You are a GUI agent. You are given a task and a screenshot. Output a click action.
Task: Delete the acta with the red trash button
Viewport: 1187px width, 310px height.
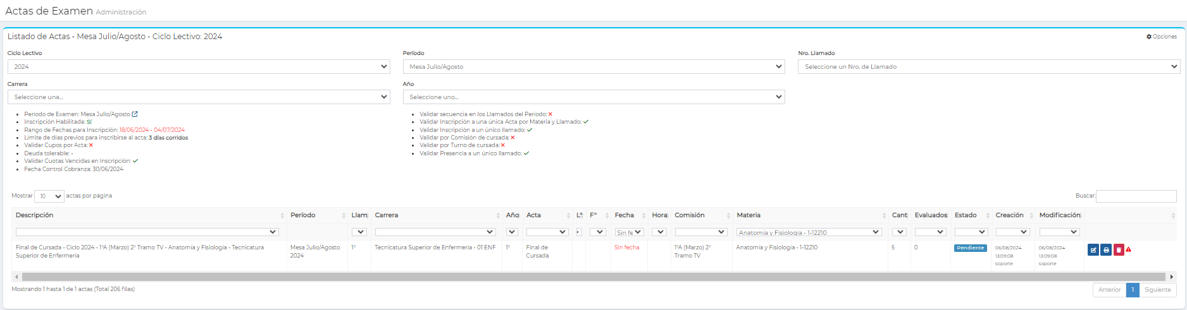click(x=1119, y=250)
